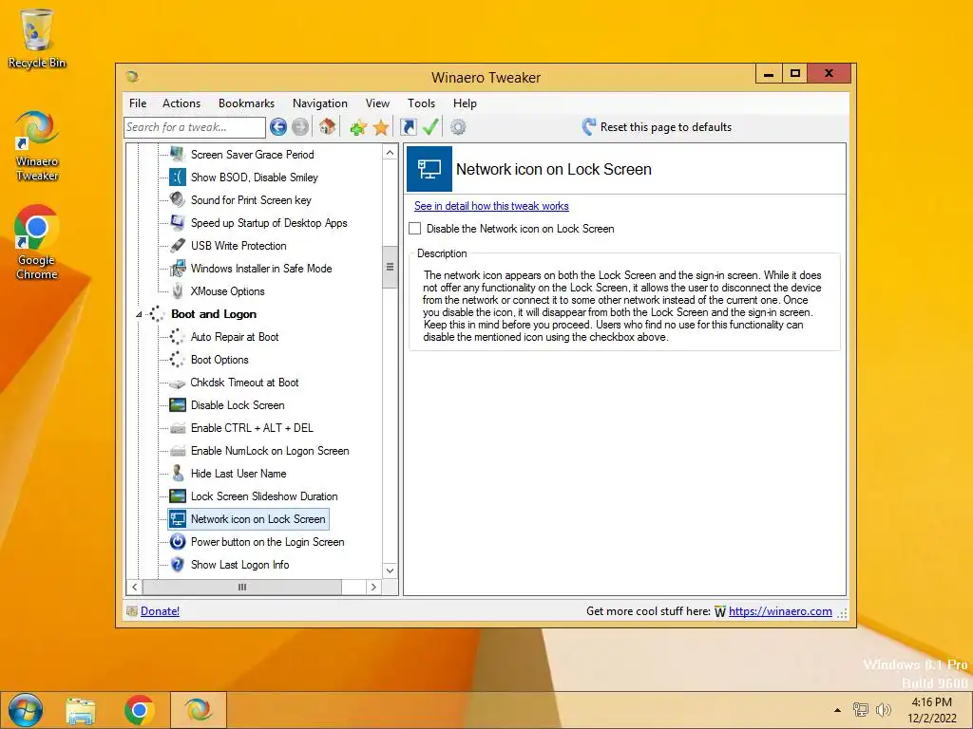Select Windows Installer in Safe Mode
973x729 pixels.
(261, 269)
